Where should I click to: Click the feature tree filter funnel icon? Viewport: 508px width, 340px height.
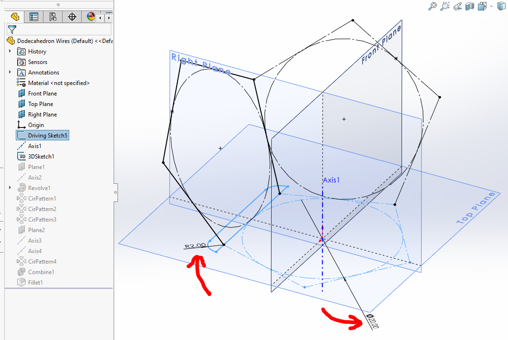(12, 30)
